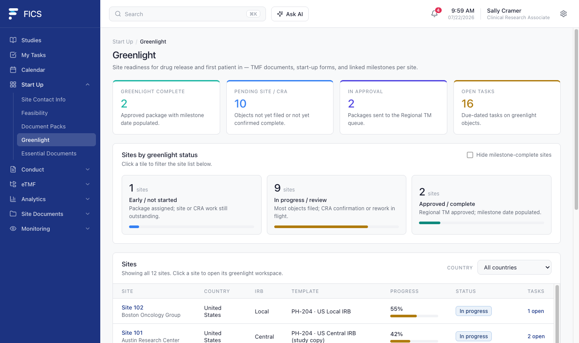Image resolution: width=579 pixels, height=343 pixels.
Task: Click the In progress badge for Site 102
Action: pos(473,311)
